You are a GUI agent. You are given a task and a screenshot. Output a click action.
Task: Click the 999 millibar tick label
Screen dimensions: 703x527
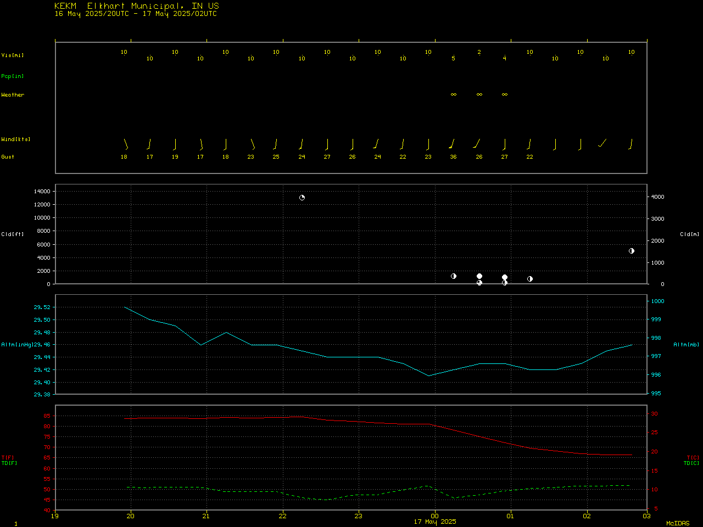point(656,319)
